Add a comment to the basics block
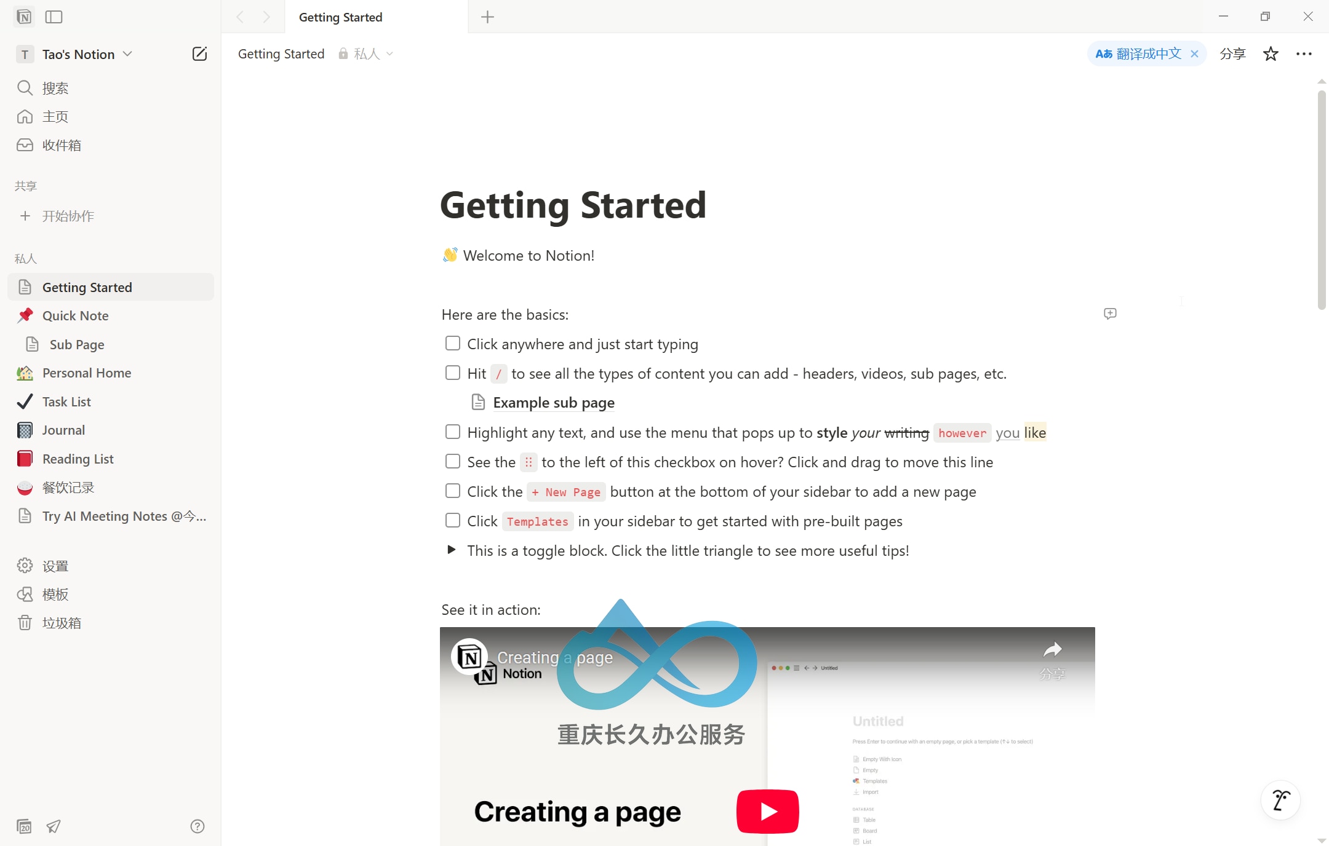The height and width of the screenshot is (846, 1329). click(x=1110, y=314)
